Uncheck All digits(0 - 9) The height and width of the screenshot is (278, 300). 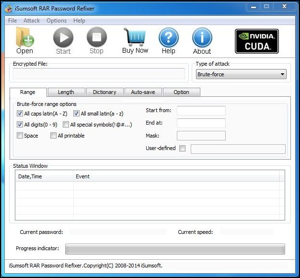click(20, 125)
